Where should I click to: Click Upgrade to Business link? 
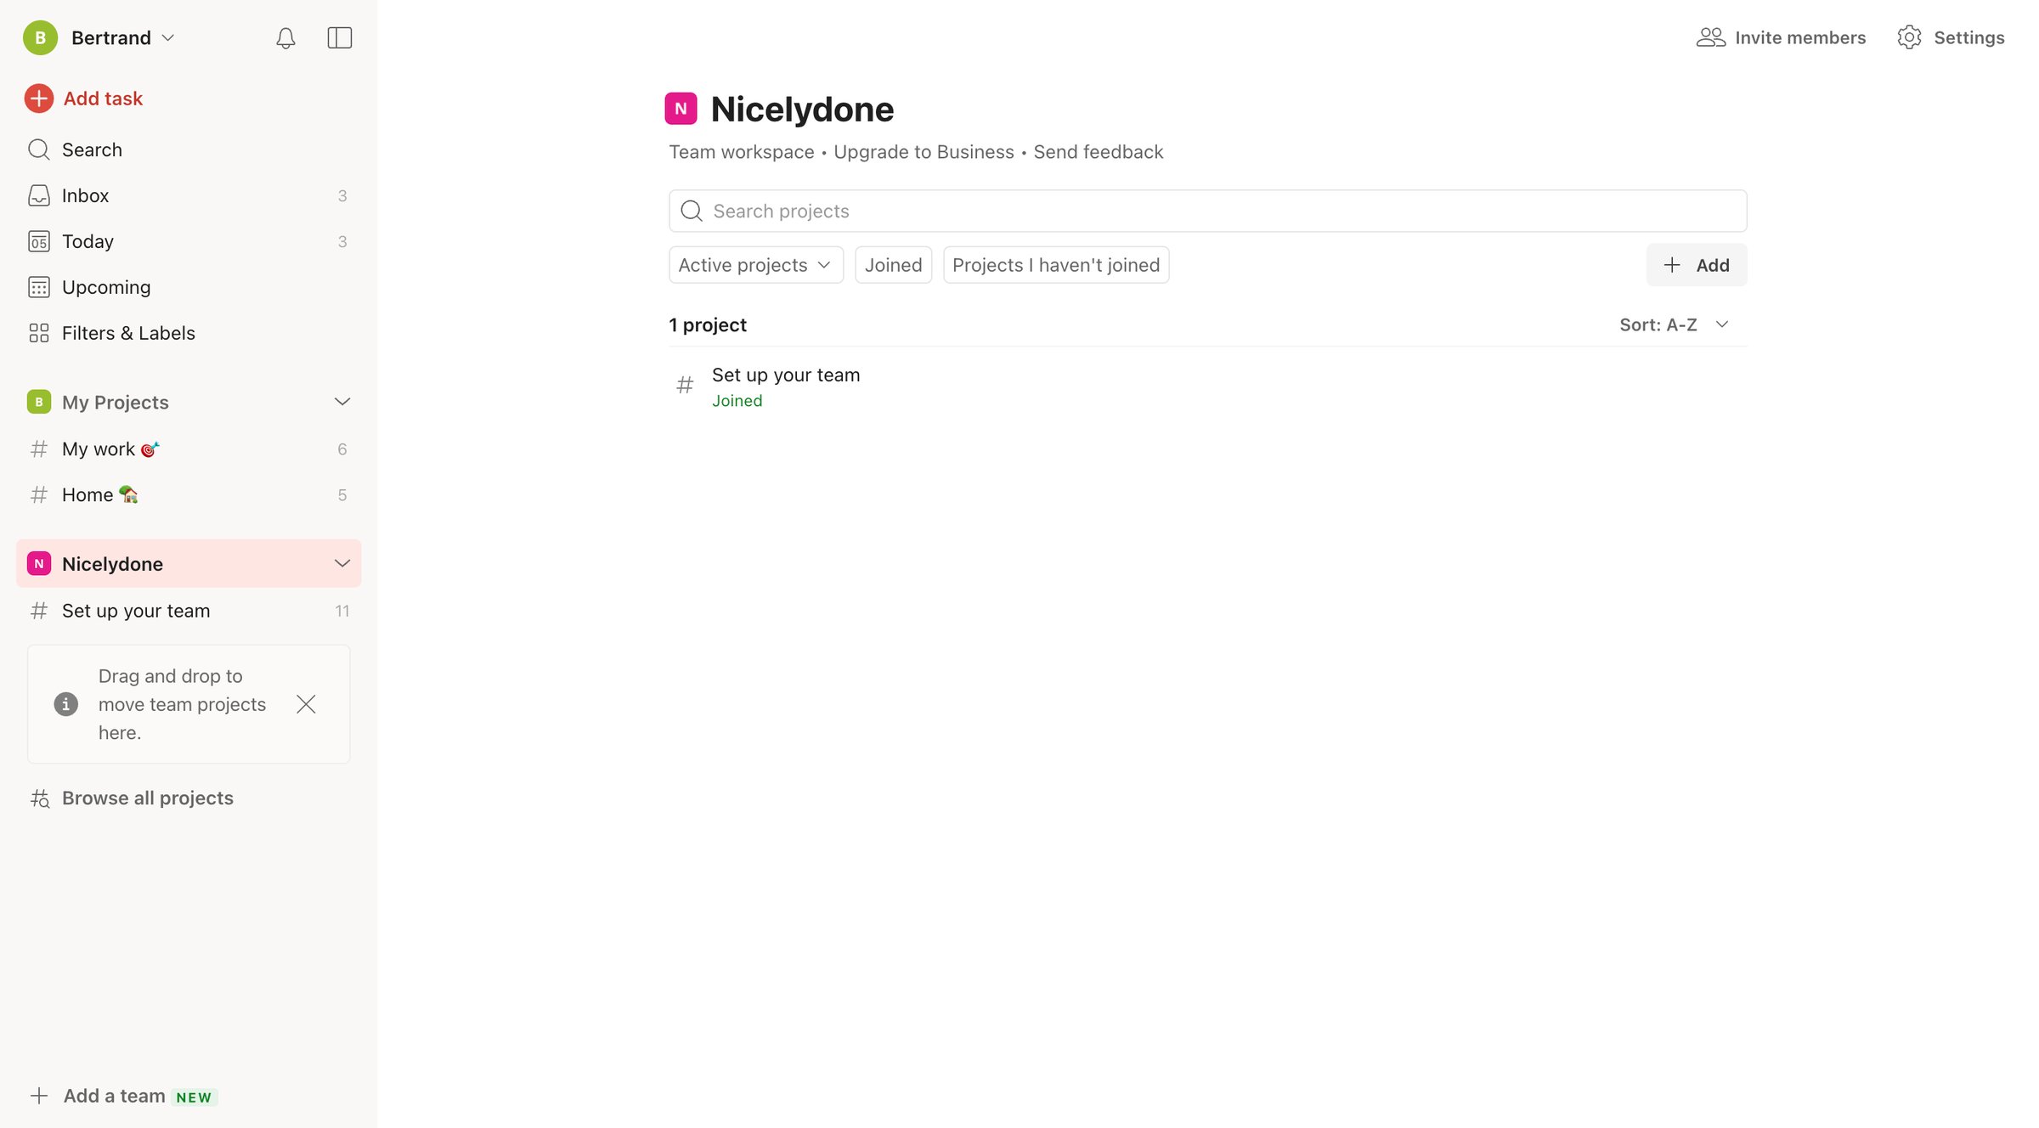point(923,152)
